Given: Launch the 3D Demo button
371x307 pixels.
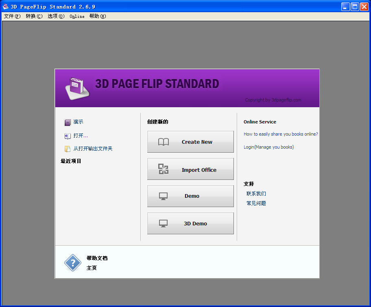Looking at the screenshot, I should (x=190, y=223).
